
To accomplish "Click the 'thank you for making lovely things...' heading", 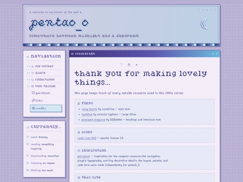I will [x=141, y=78].
